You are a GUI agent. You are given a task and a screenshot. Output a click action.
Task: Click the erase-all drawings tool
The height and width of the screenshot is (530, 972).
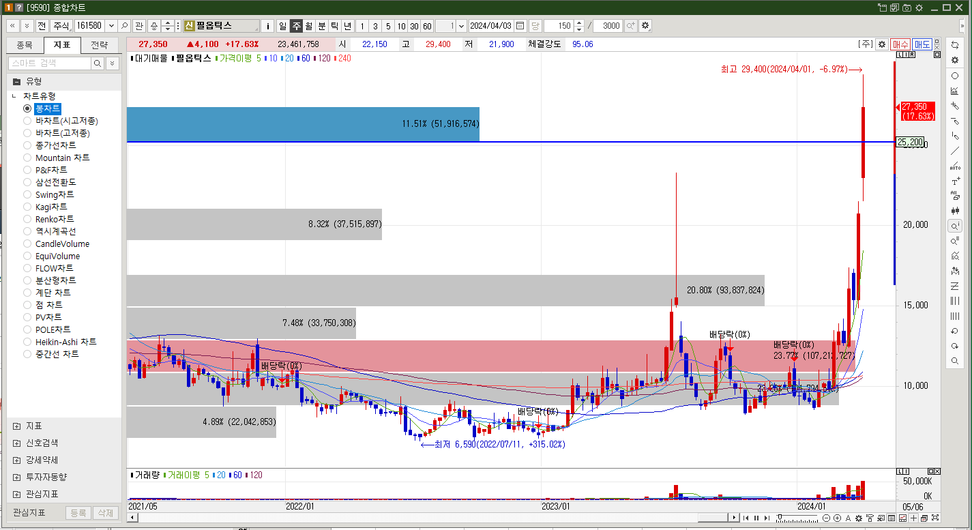955,196
